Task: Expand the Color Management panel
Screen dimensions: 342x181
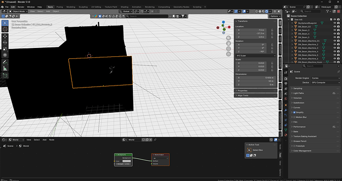Action: [315, 150]
